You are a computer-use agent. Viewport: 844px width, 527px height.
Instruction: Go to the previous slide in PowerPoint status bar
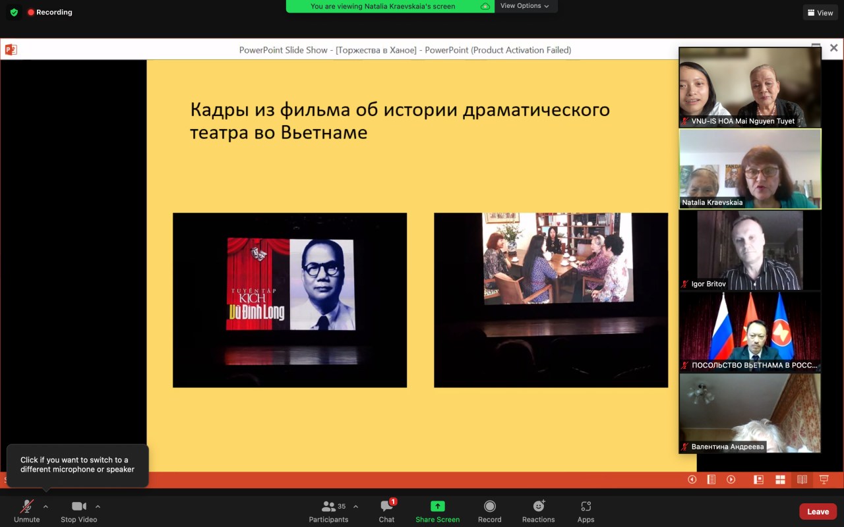[692, 480]
